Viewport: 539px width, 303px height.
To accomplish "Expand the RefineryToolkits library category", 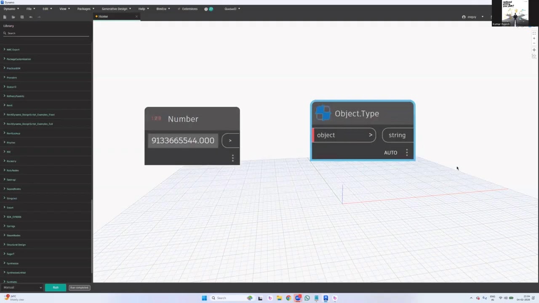I will coord(45,96).
